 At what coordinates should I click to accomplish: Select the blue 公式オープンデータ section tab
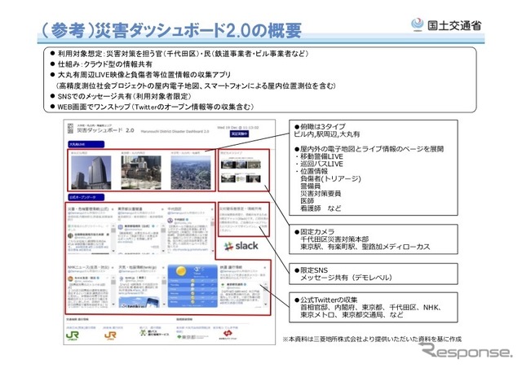[x=86, y=197]
